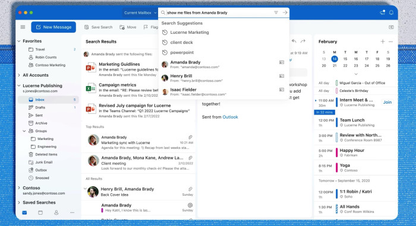Screen dimensions: 416x226
Task: Open contact card for Henry Brill suggestion
Action: click(x=282, y=76)
